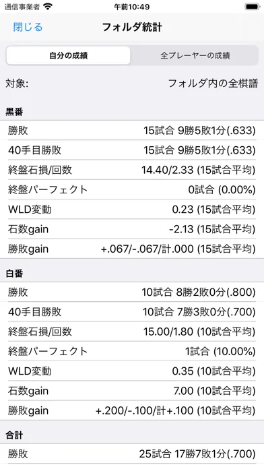
Task: Select 白番 勝敗 row with 10試合 8勝
Action: (x=132, y=292)
